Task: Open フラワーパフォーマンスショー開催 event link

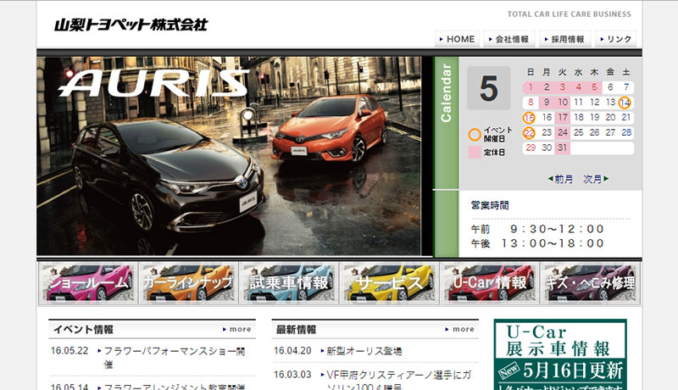Action: pos(175,358)
